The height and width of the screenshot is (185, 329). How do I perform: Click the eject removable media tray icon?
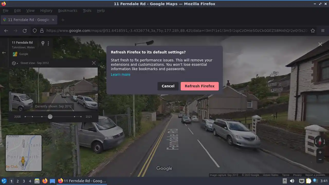coord(285,181)
